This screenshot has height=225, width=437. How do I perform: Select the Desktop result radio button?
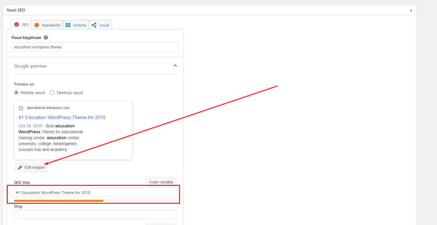coord(52,93)
